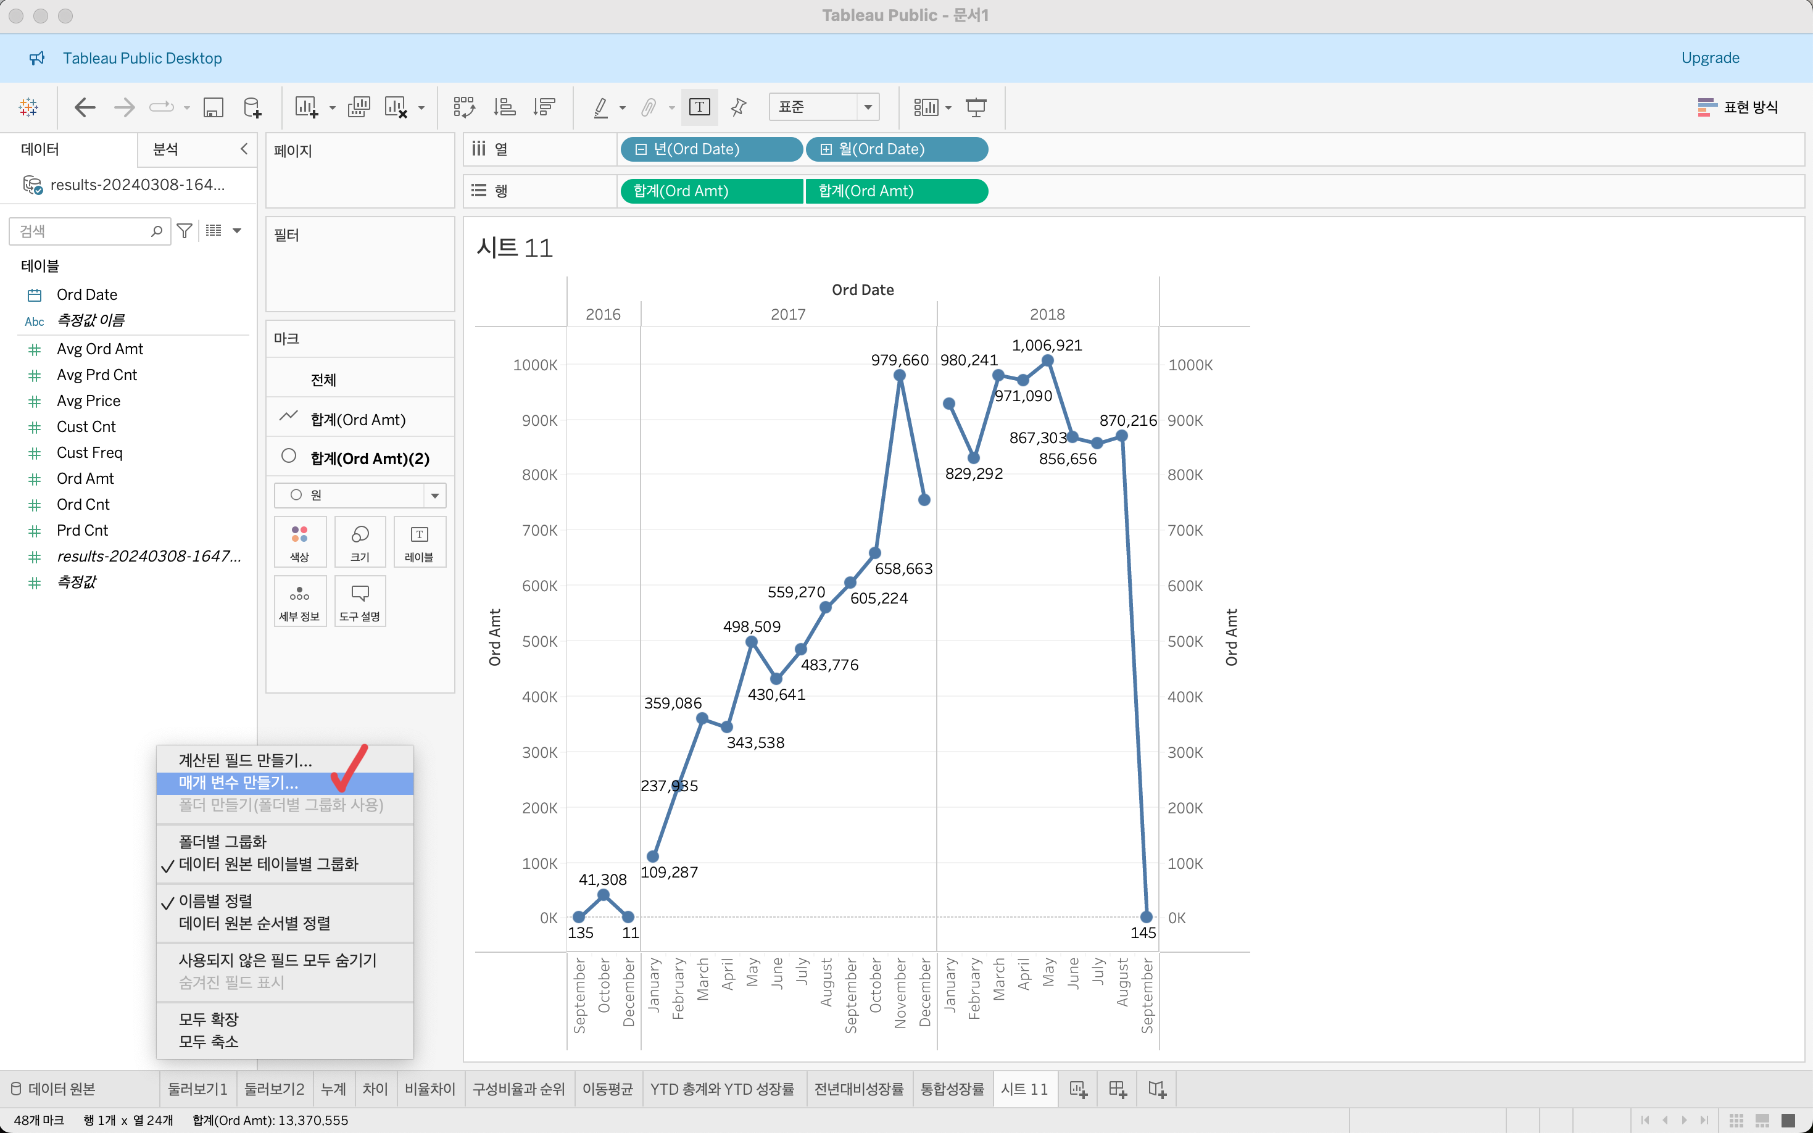
Task: Click the Color button on Marks card
Action: 300,542
